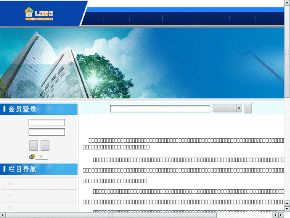This screenshot has width=290, height=218.
Task: Focus the upper field under 会员登录
Action: point(47,122)
